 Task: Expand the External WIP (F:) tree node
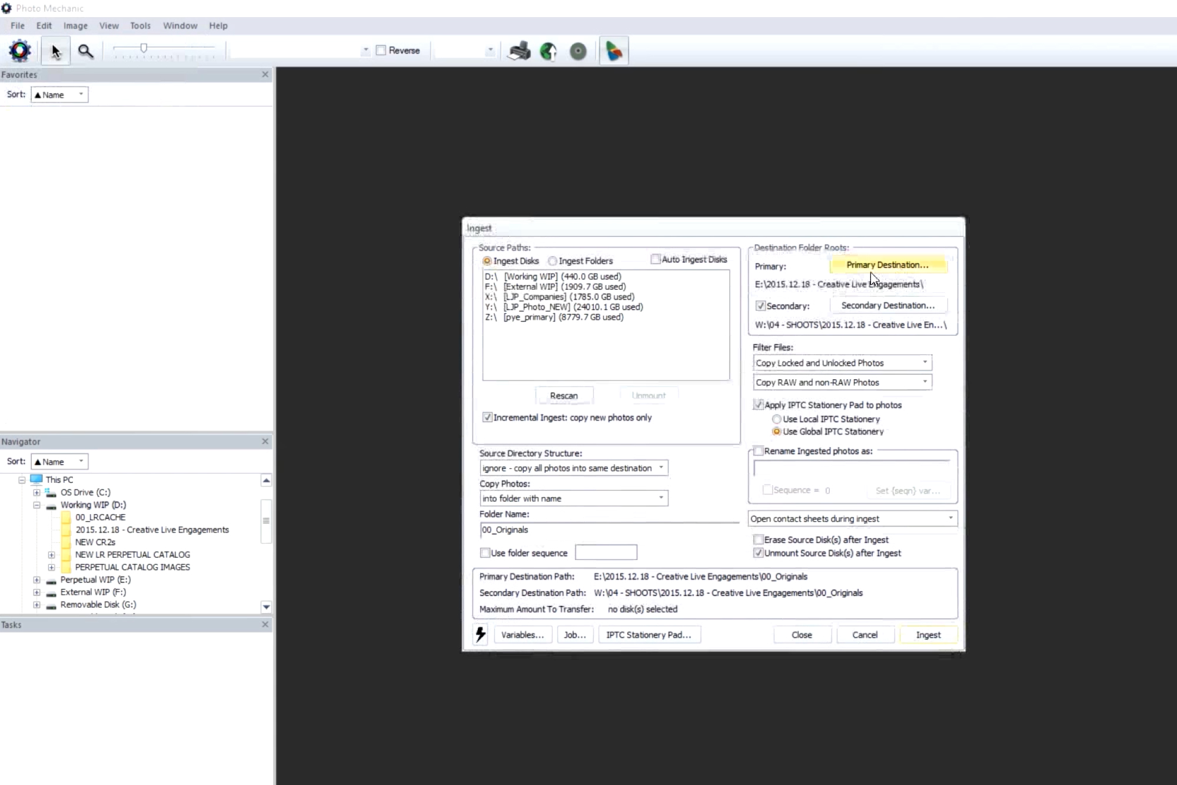[36, 592]
